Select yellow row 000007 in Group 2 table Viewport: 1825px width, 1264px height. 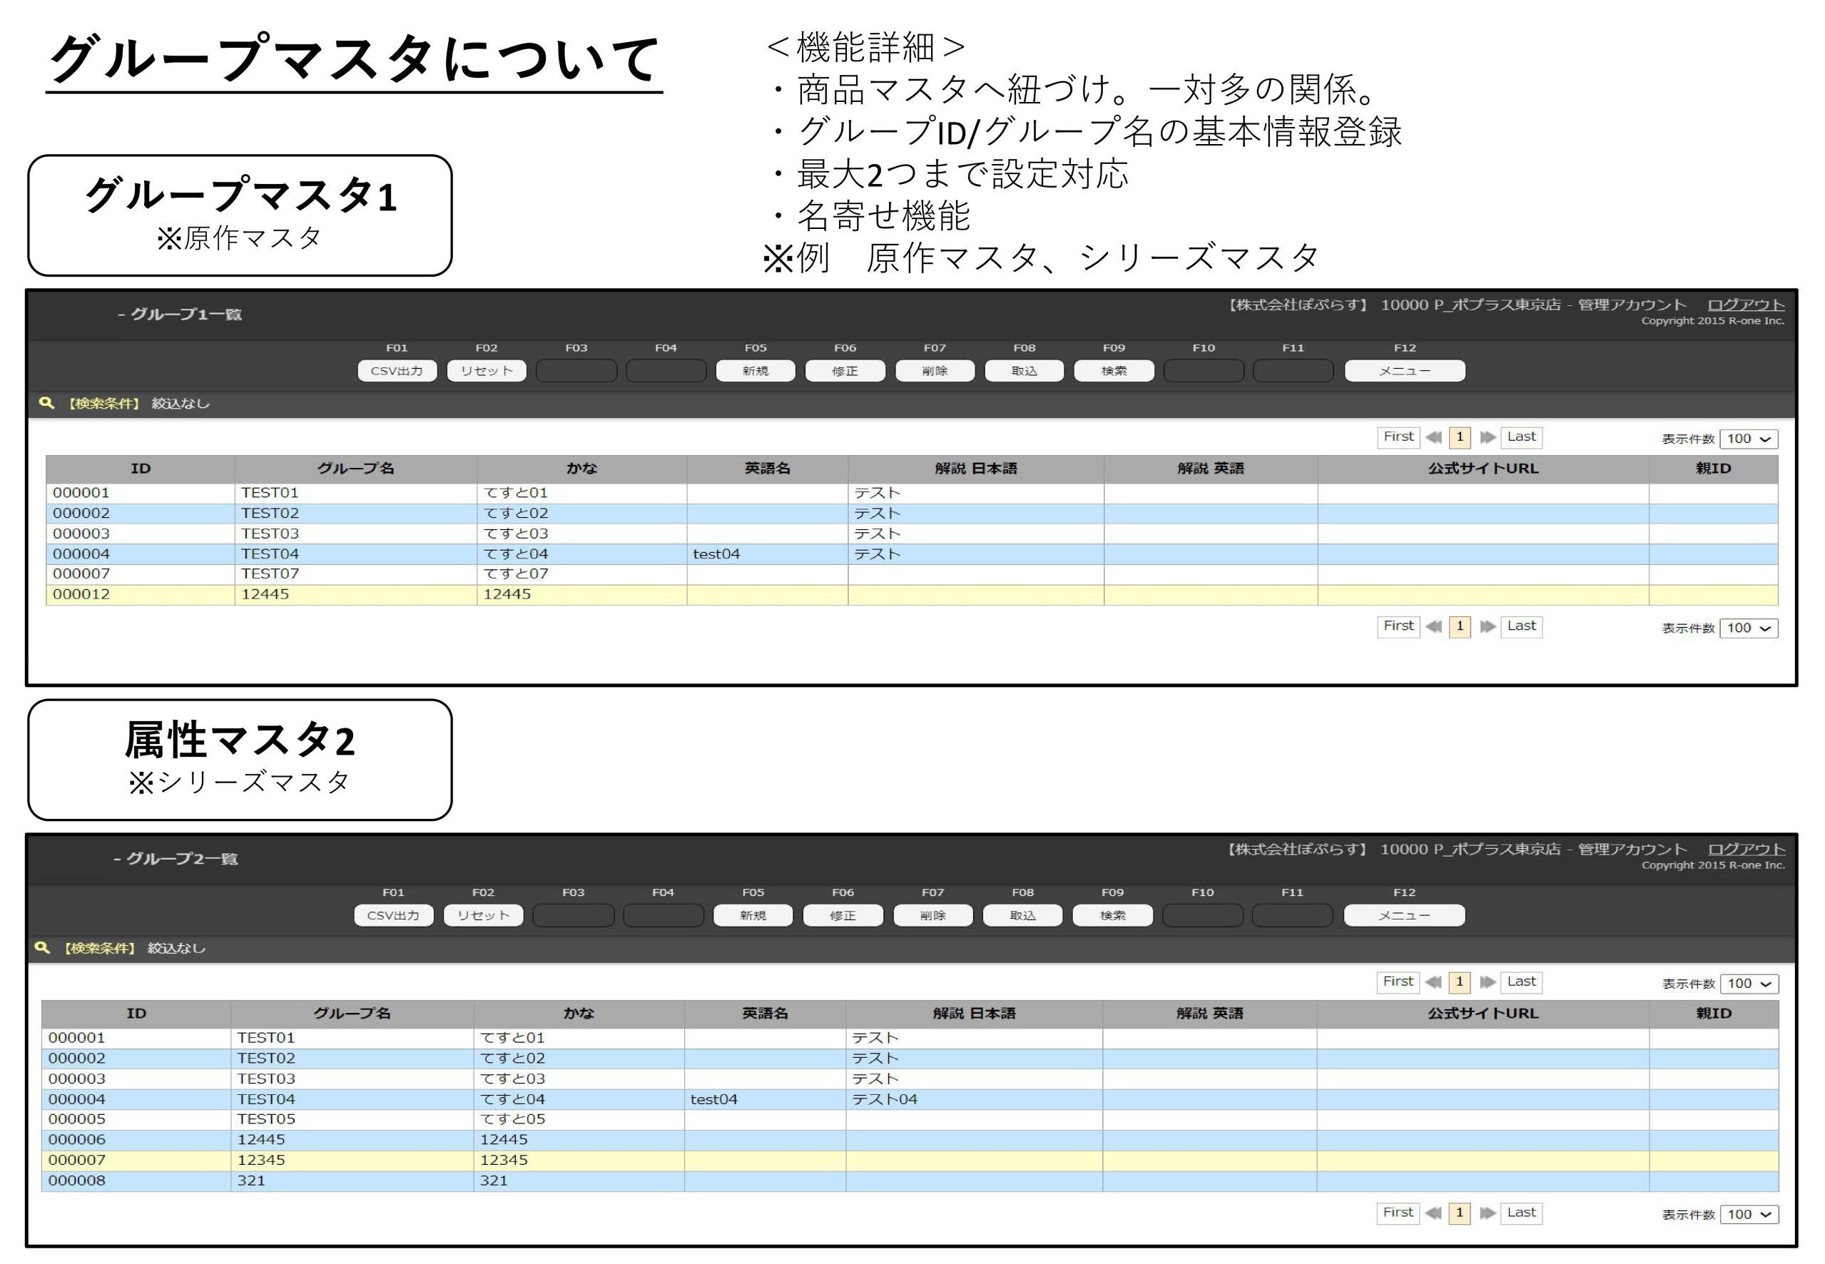[77, 1161]
